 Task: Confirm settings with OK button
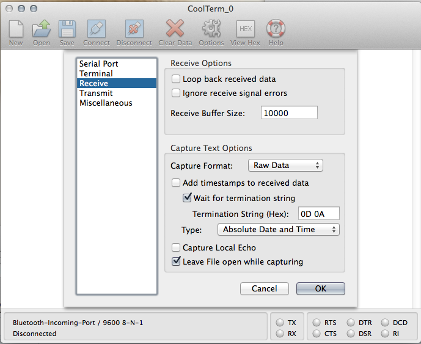click(x=321, y=288)
